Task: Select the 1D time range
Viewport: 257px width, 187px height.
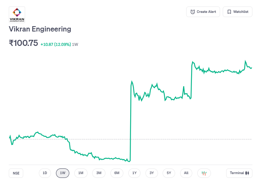Action: (x=45, y=173)
